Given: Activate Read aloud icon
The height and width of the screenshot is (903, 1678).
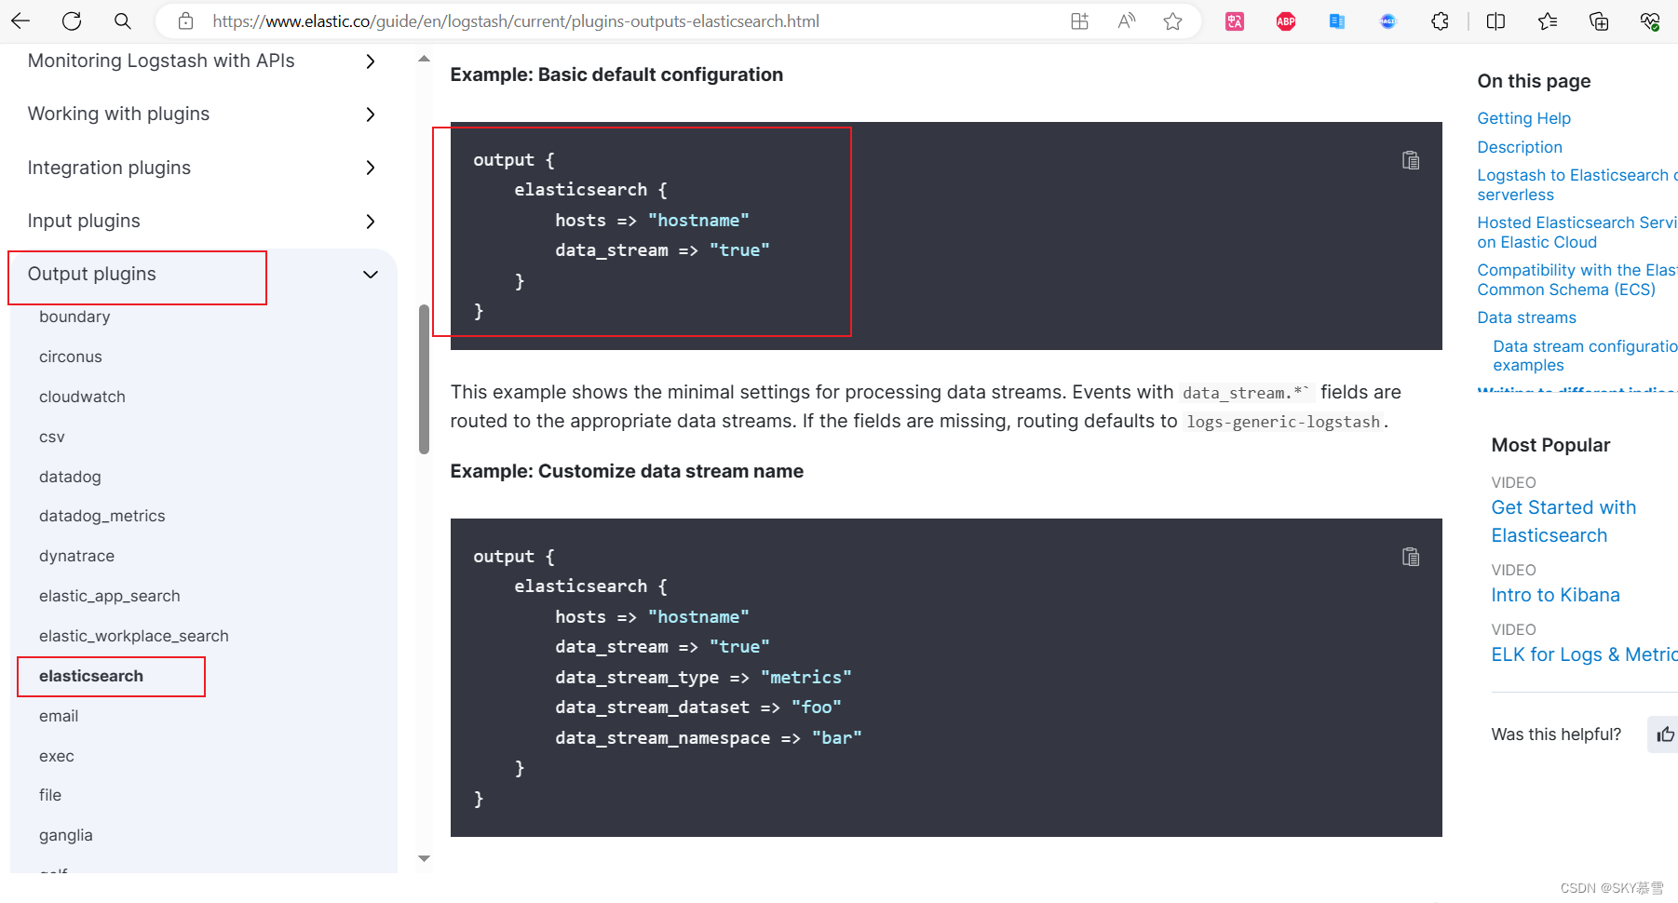Looking at the screenshot, I should [1126, 20].
